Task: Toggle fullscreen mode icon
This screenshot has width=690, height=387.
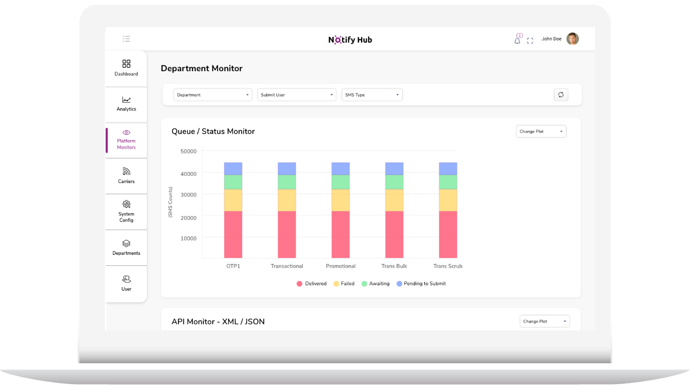Action: (x=530, y=41)
